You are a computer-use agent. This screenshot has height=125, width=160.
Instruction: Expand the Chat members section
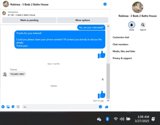(x=120, y=44)
